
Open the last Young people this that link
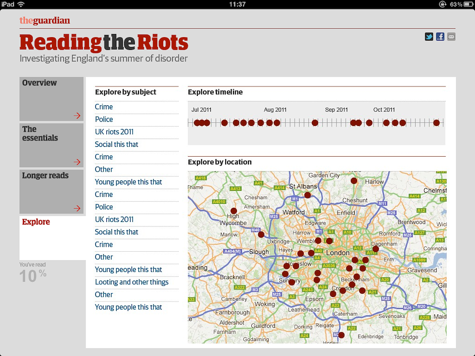click(129, 307)
